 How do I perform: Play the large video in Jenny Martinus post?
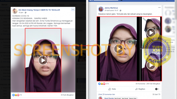118,49
